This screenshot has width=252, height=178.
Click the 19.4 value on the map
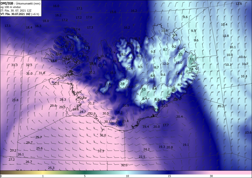146,127
